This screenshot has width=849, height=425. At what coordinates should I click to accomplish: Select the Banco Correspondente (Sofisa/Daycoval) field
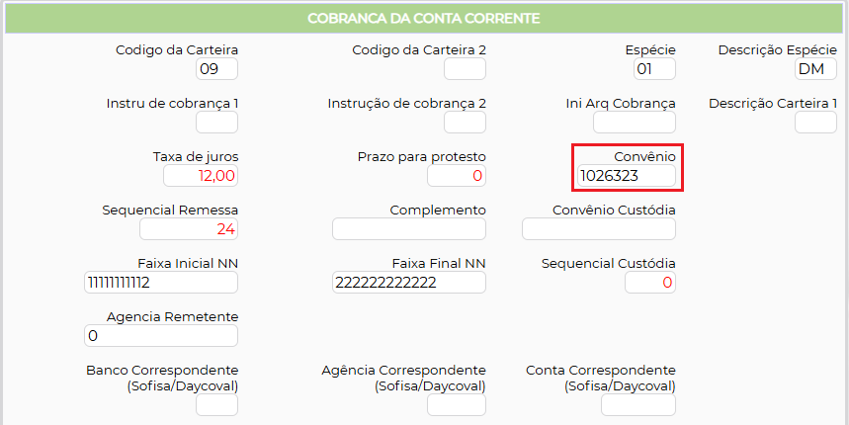(217, 405)
